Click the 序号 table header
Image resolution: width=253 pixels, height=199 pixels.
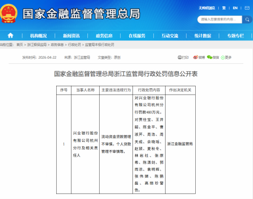[x=64, y=90]
